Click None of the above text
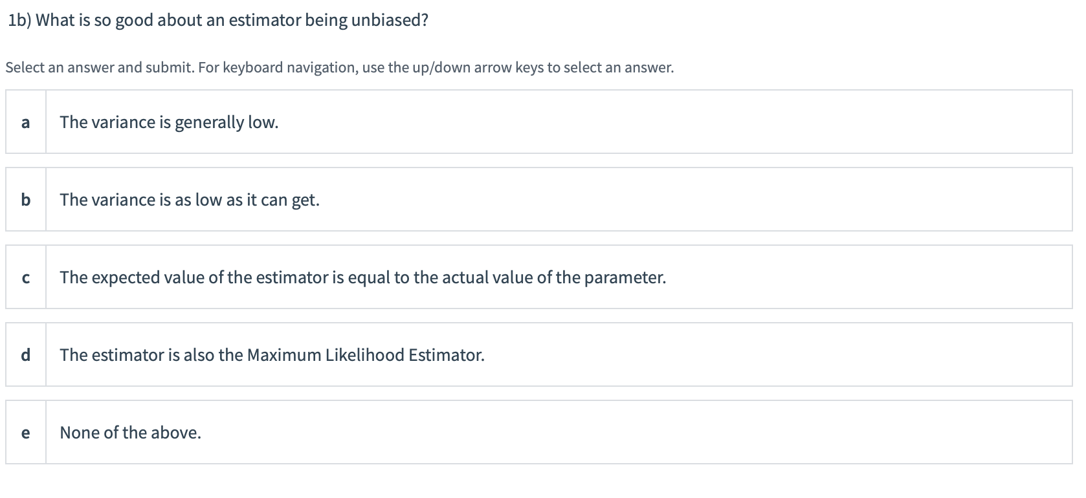Screen dimensions: 1086x498 pyautogui.click(x=129, y=433)
